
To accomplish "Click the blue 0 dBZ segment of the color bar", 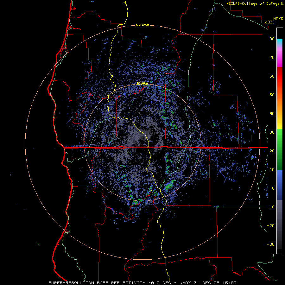I will click(280, 185).
